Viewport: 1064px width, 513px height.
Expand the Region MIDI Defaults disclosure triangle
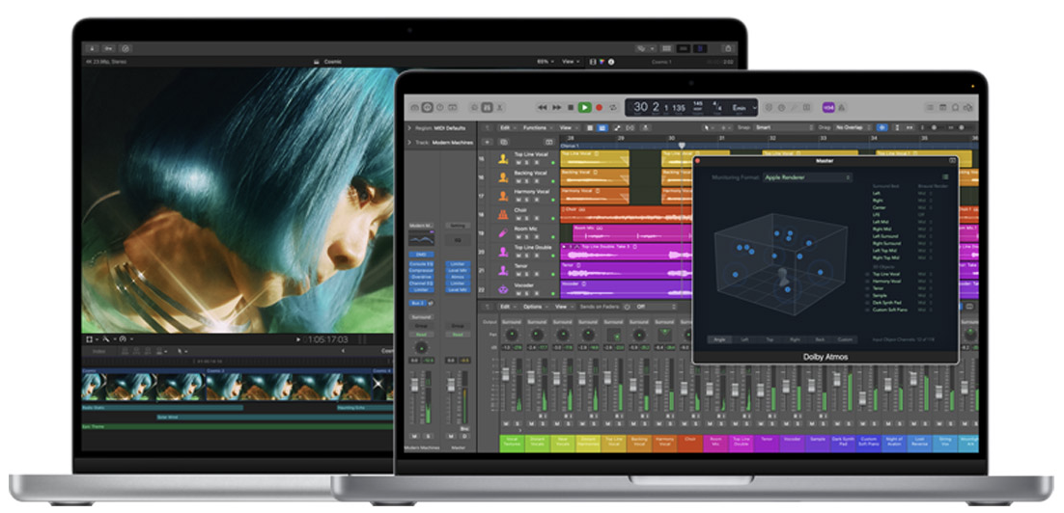click(x=407, y=127)
